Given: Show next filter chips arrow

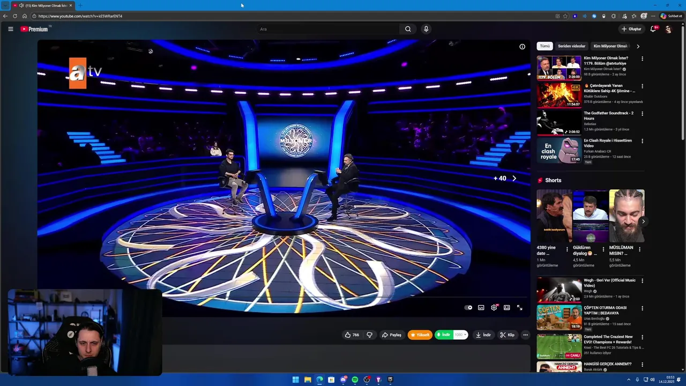Looking at the screenshot, I should click(638, 46).
